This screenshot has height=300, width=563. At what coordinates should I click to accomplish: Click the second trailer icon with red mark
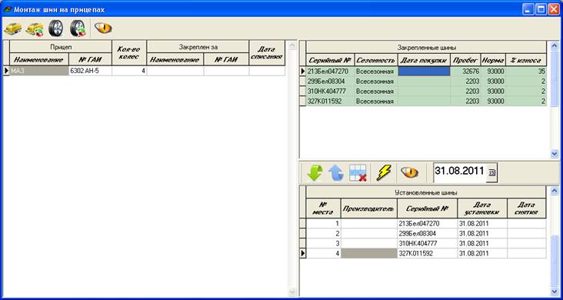35,28
